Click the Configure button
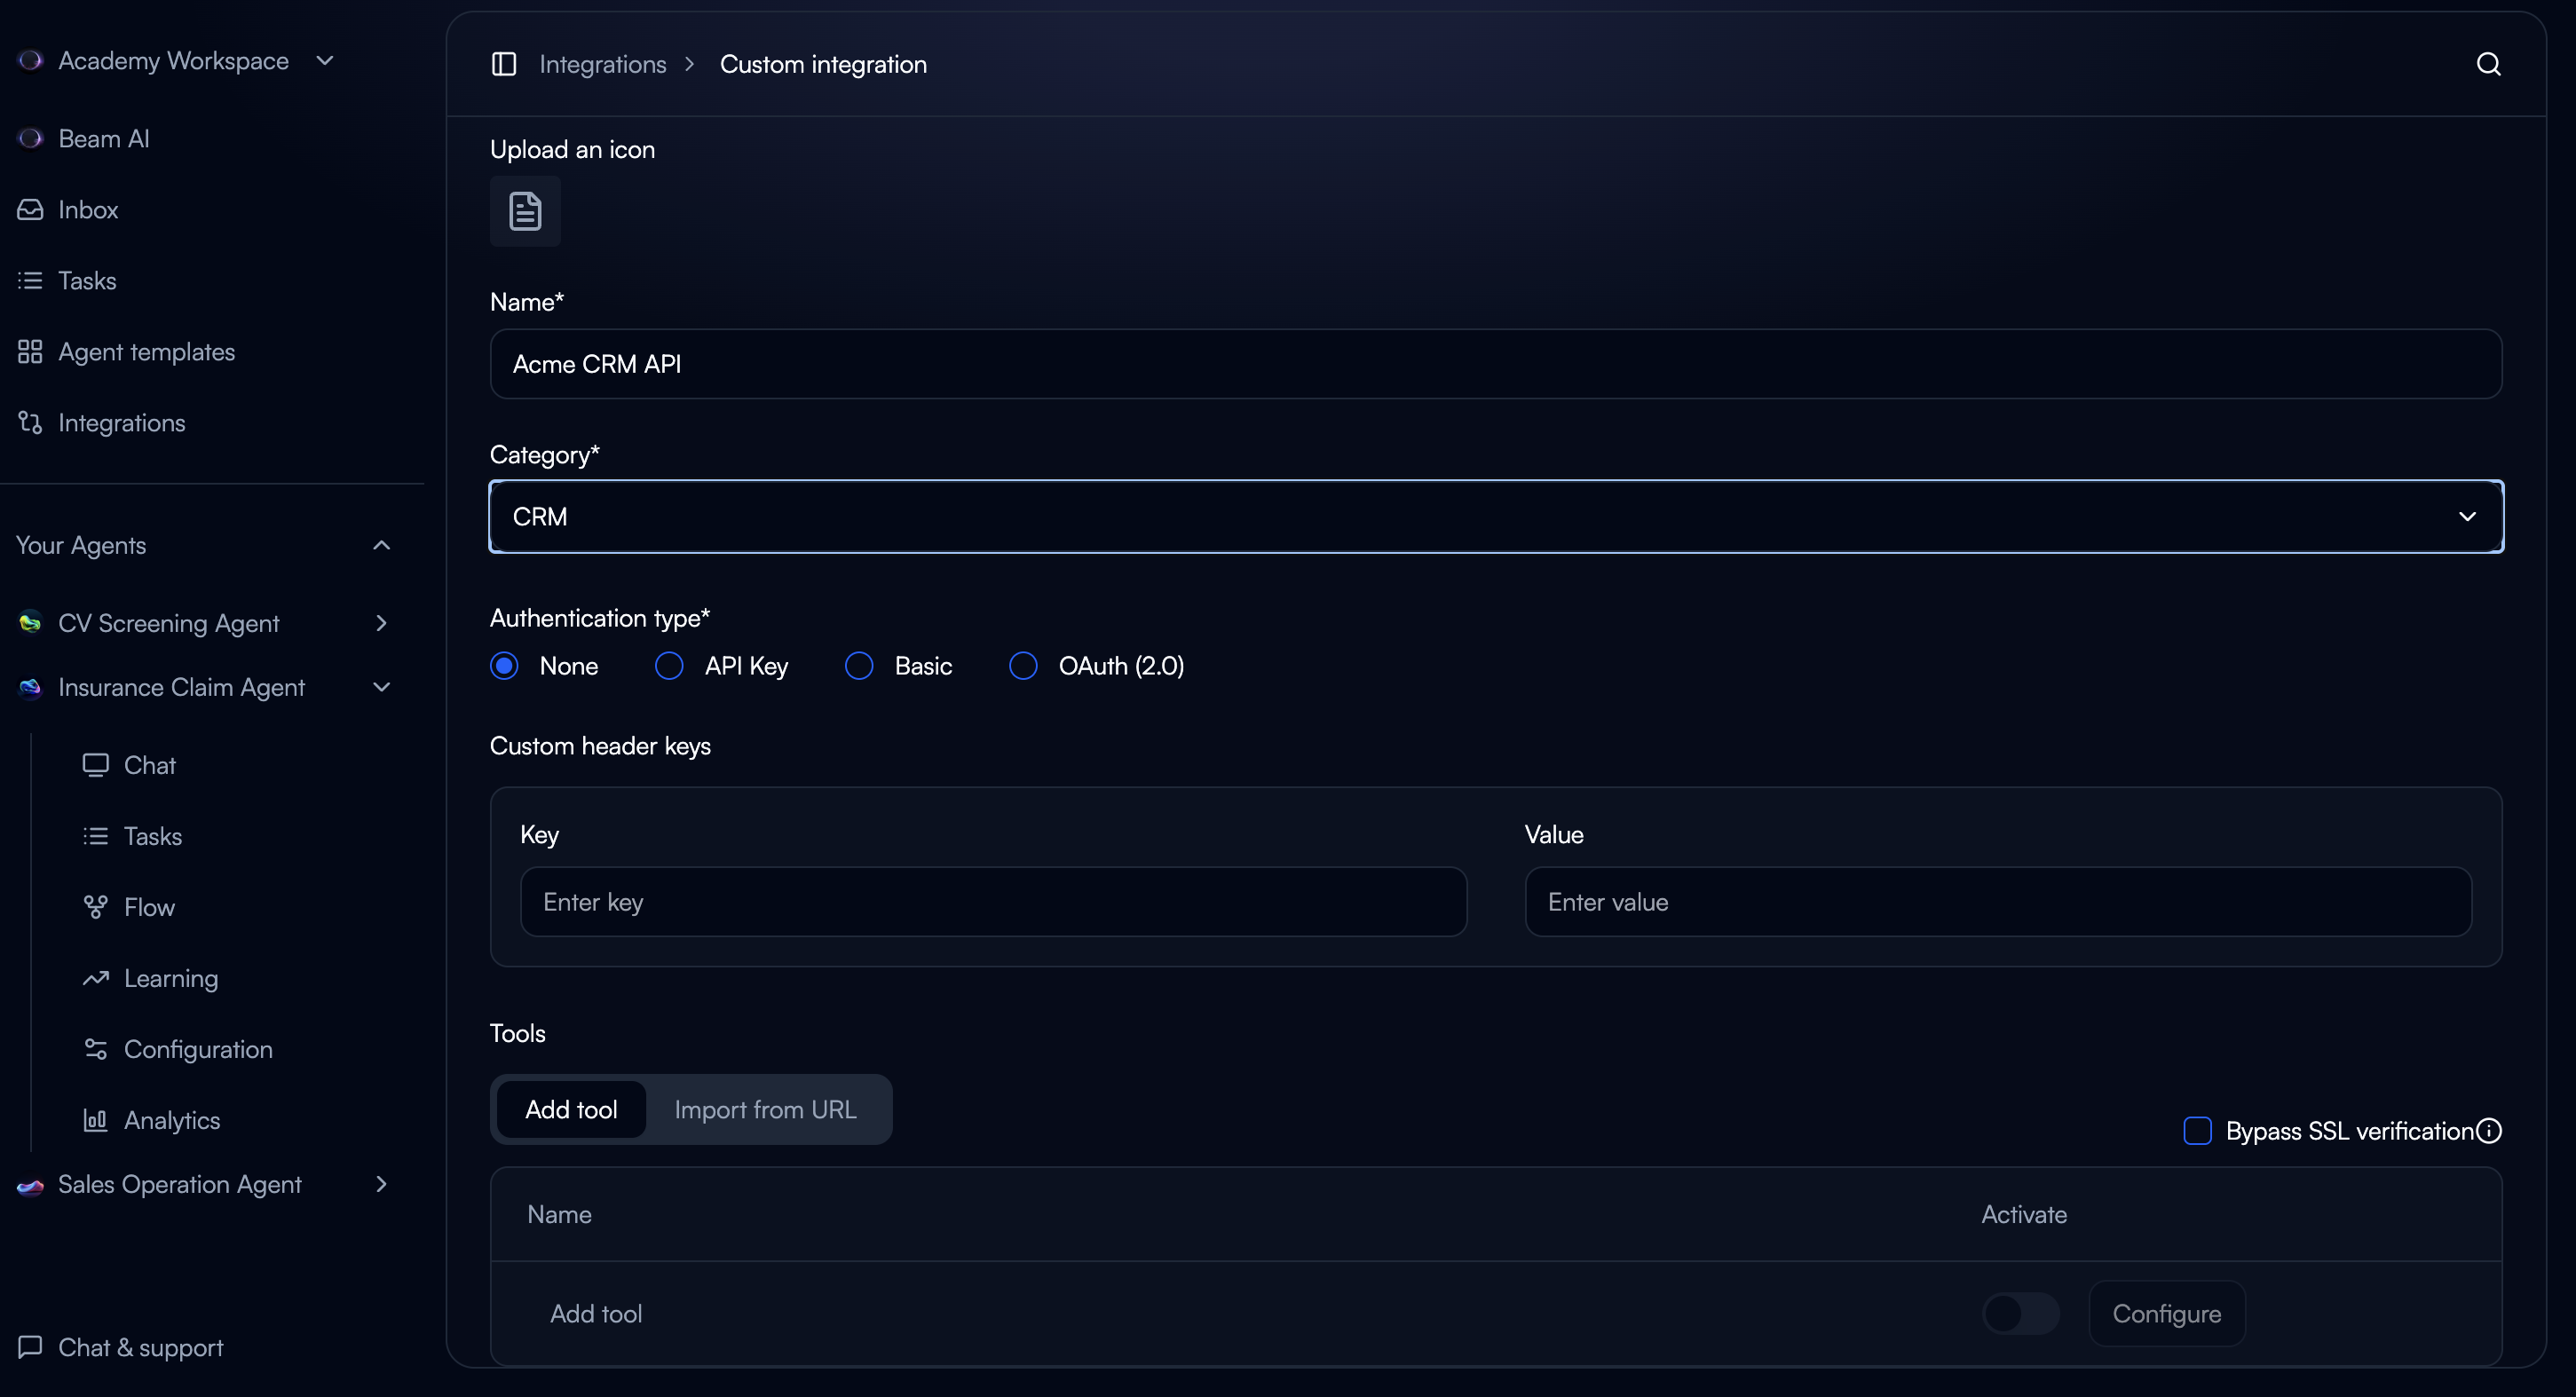 point(2166,1313)
